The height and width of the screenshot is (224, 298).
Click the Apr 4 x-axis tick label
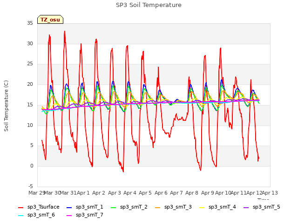130,193
